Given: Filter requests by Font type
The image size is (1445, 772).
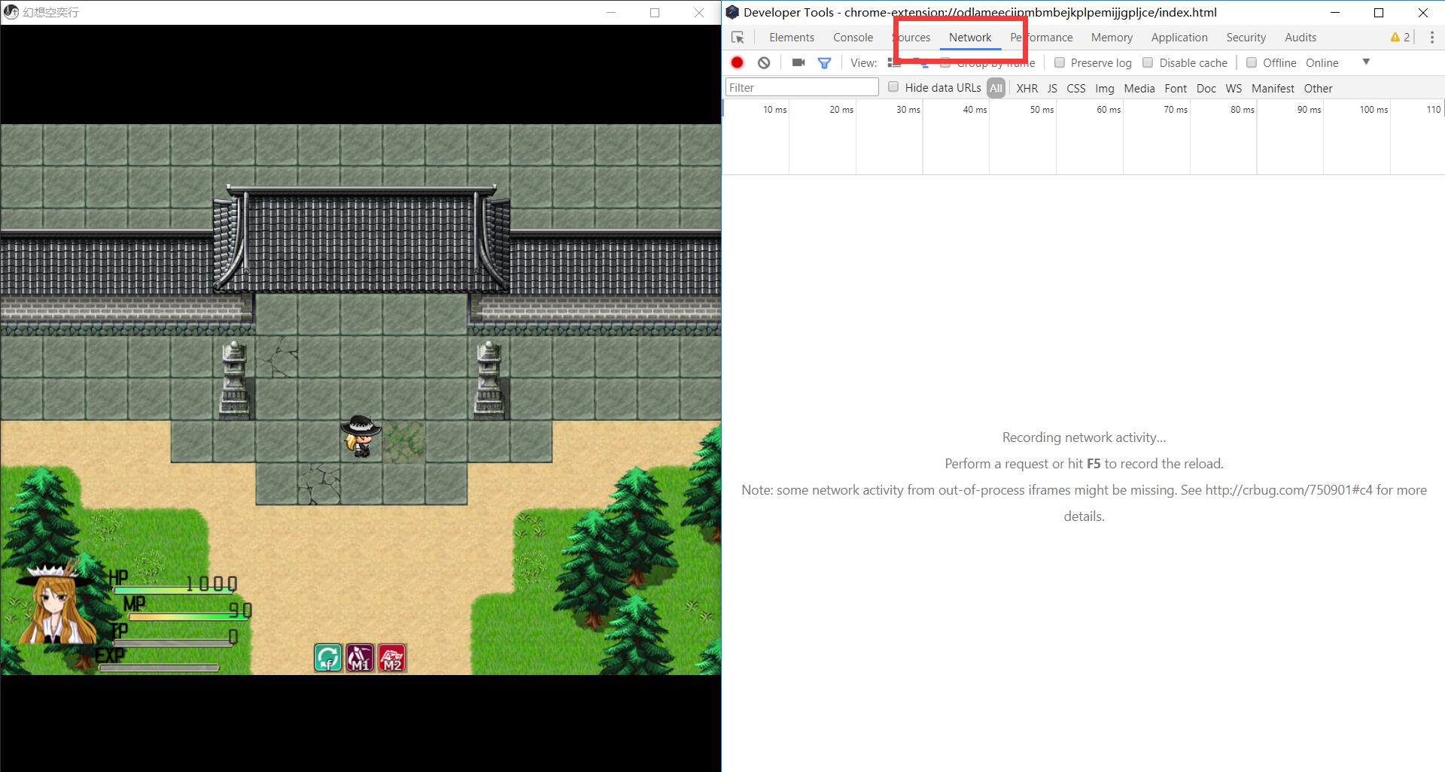Looking at the screenshot, I should coord(1175,88).
